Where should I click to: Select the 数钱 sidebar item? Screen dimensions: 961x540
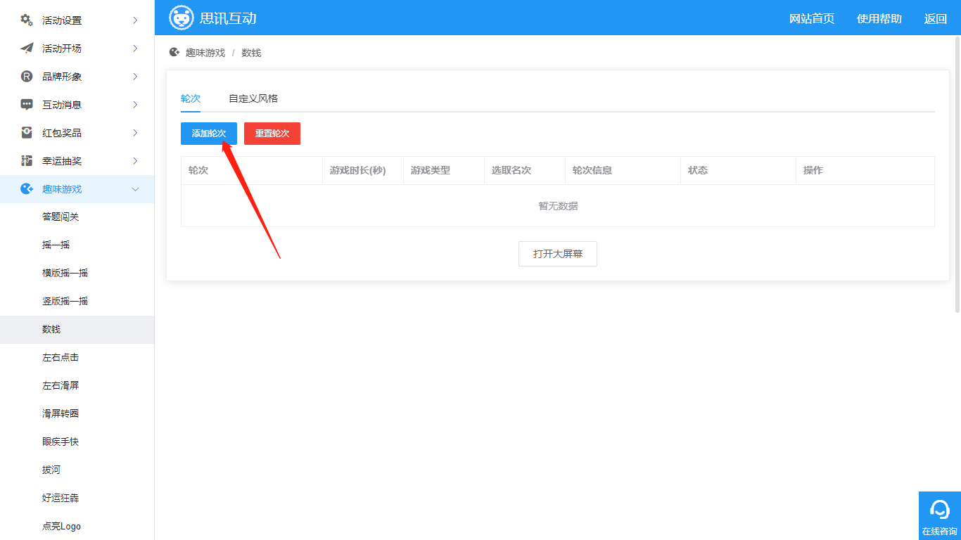[77, 329]
